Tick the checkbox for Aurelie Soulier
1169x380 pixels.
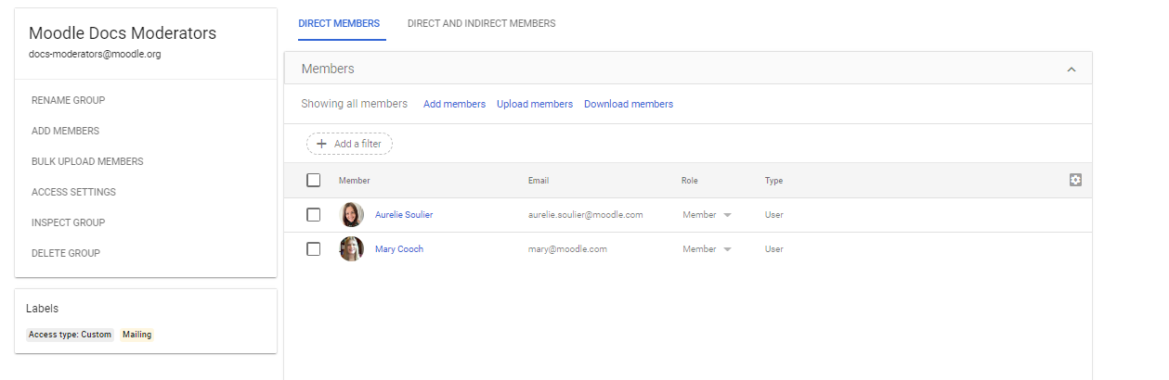coord(314,215)
